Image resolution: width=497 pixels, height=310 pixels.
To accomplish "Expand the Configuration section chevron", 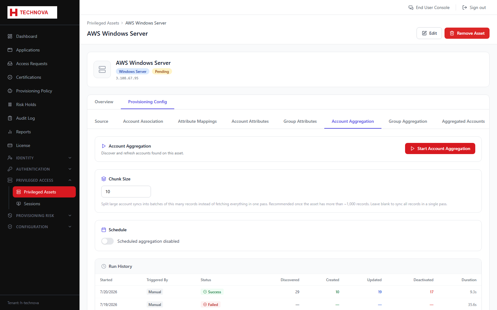I will click(x=70, y=227).
